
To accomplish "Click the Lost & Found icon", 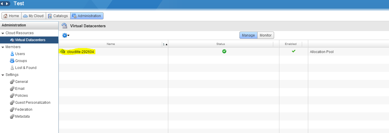I will 12,68.
